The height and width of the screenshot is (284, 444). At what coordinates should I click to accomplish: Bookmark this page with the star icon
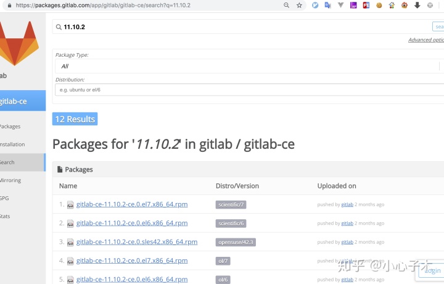[x=299, y=5]
